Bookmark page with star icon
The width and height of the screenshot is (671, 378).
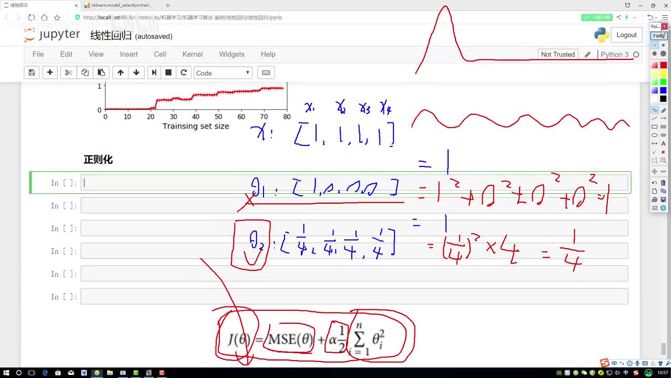tap(57, 17)
